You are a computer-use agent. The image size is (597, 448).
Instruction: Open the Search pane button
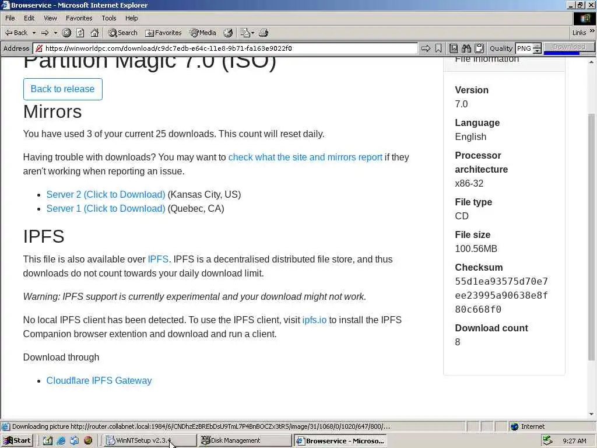(x=122, y=33)
